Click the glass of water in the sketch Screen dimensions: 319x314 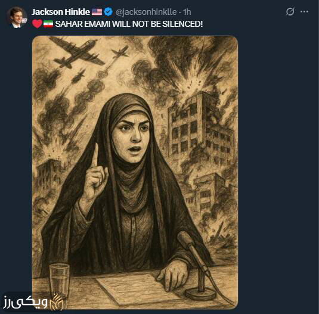[60, 281]
